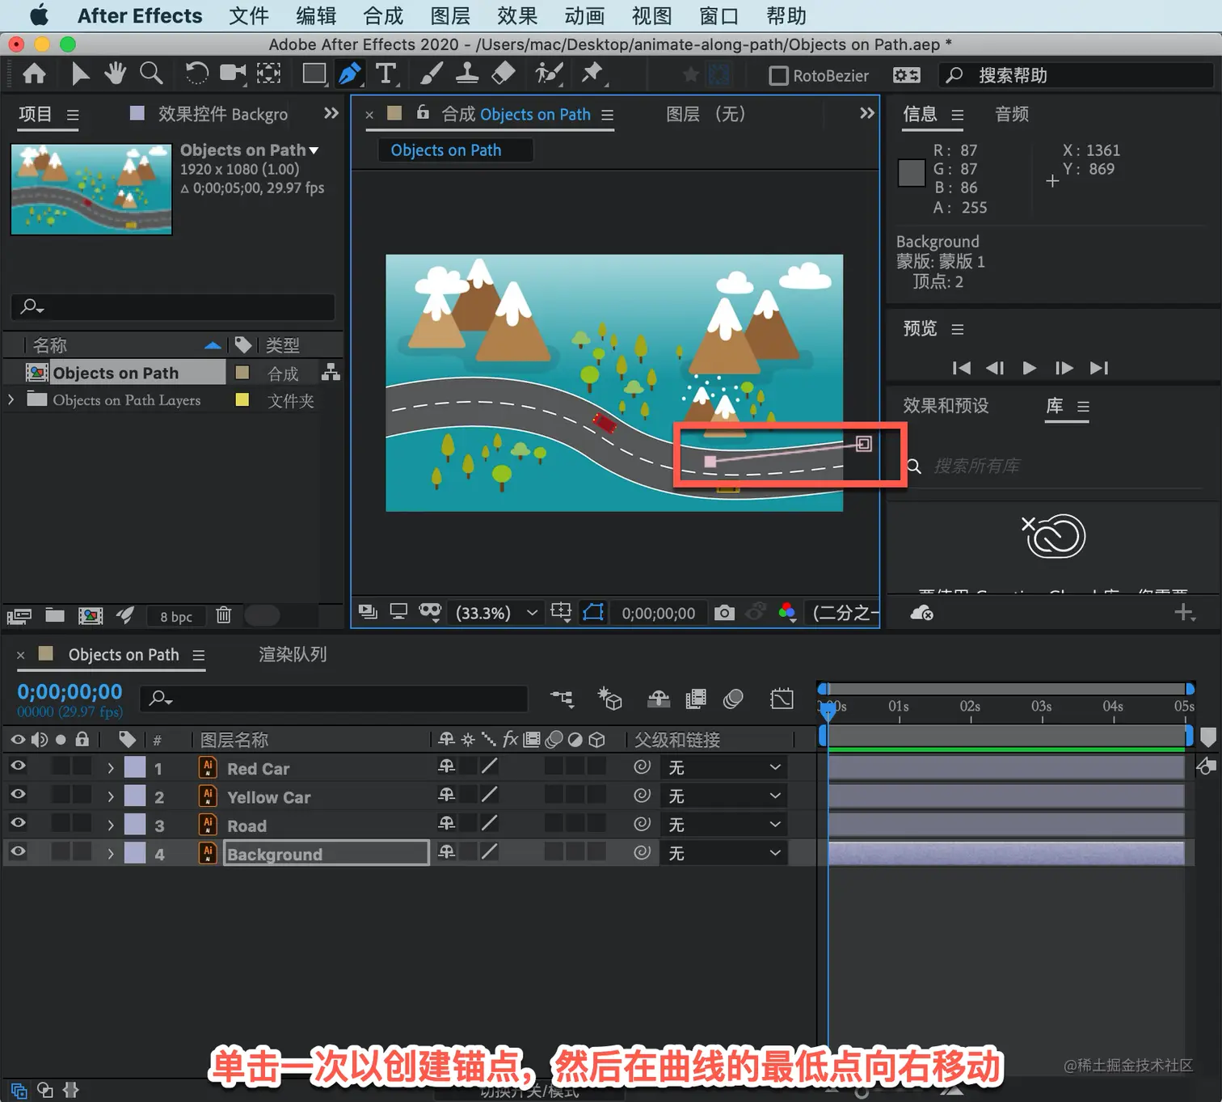Hide the Red Car layer
Screen dimensions: 1222x1102
(x=18, y=766)
